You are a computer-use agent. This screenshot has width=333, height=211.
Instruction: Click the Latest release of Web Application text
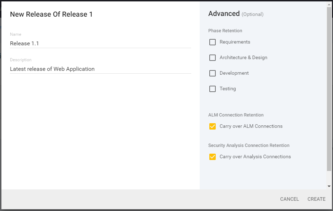[52, 69]
